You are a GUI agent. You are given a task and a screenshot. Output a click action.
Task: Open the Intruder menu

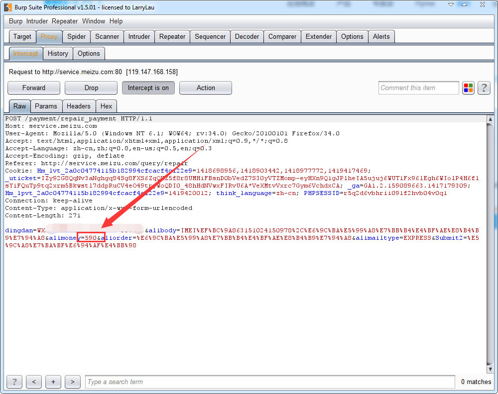(x=37, y=21)
